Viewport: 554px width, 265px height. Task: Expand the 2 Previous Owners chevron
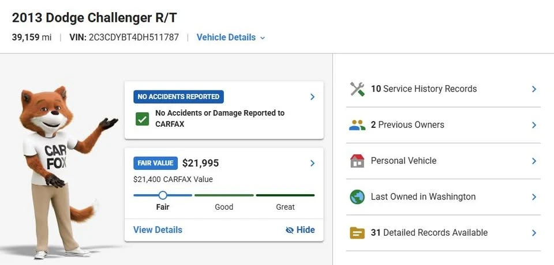click(x=534, y=125)
